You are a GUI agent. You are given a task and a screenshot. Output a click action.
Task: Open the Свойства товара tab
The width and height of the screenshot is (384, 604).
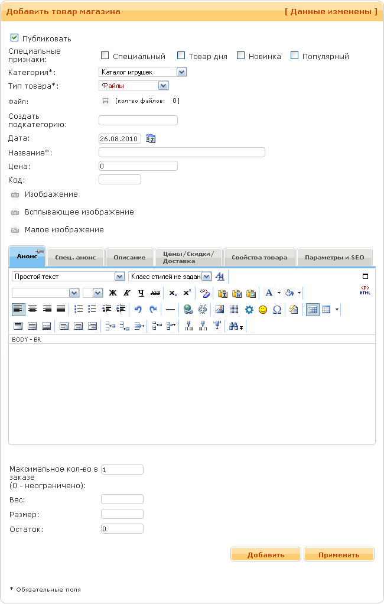pos(259,258)
